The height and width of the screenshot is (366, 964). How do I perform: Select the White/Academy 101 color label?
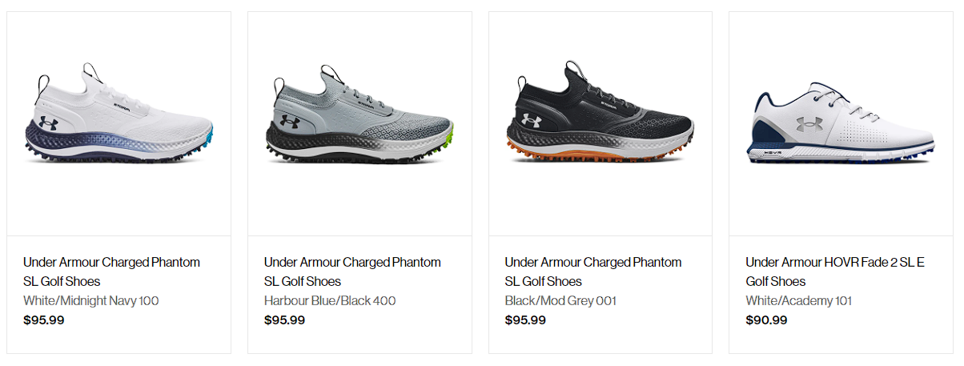(x=799, y=301)
